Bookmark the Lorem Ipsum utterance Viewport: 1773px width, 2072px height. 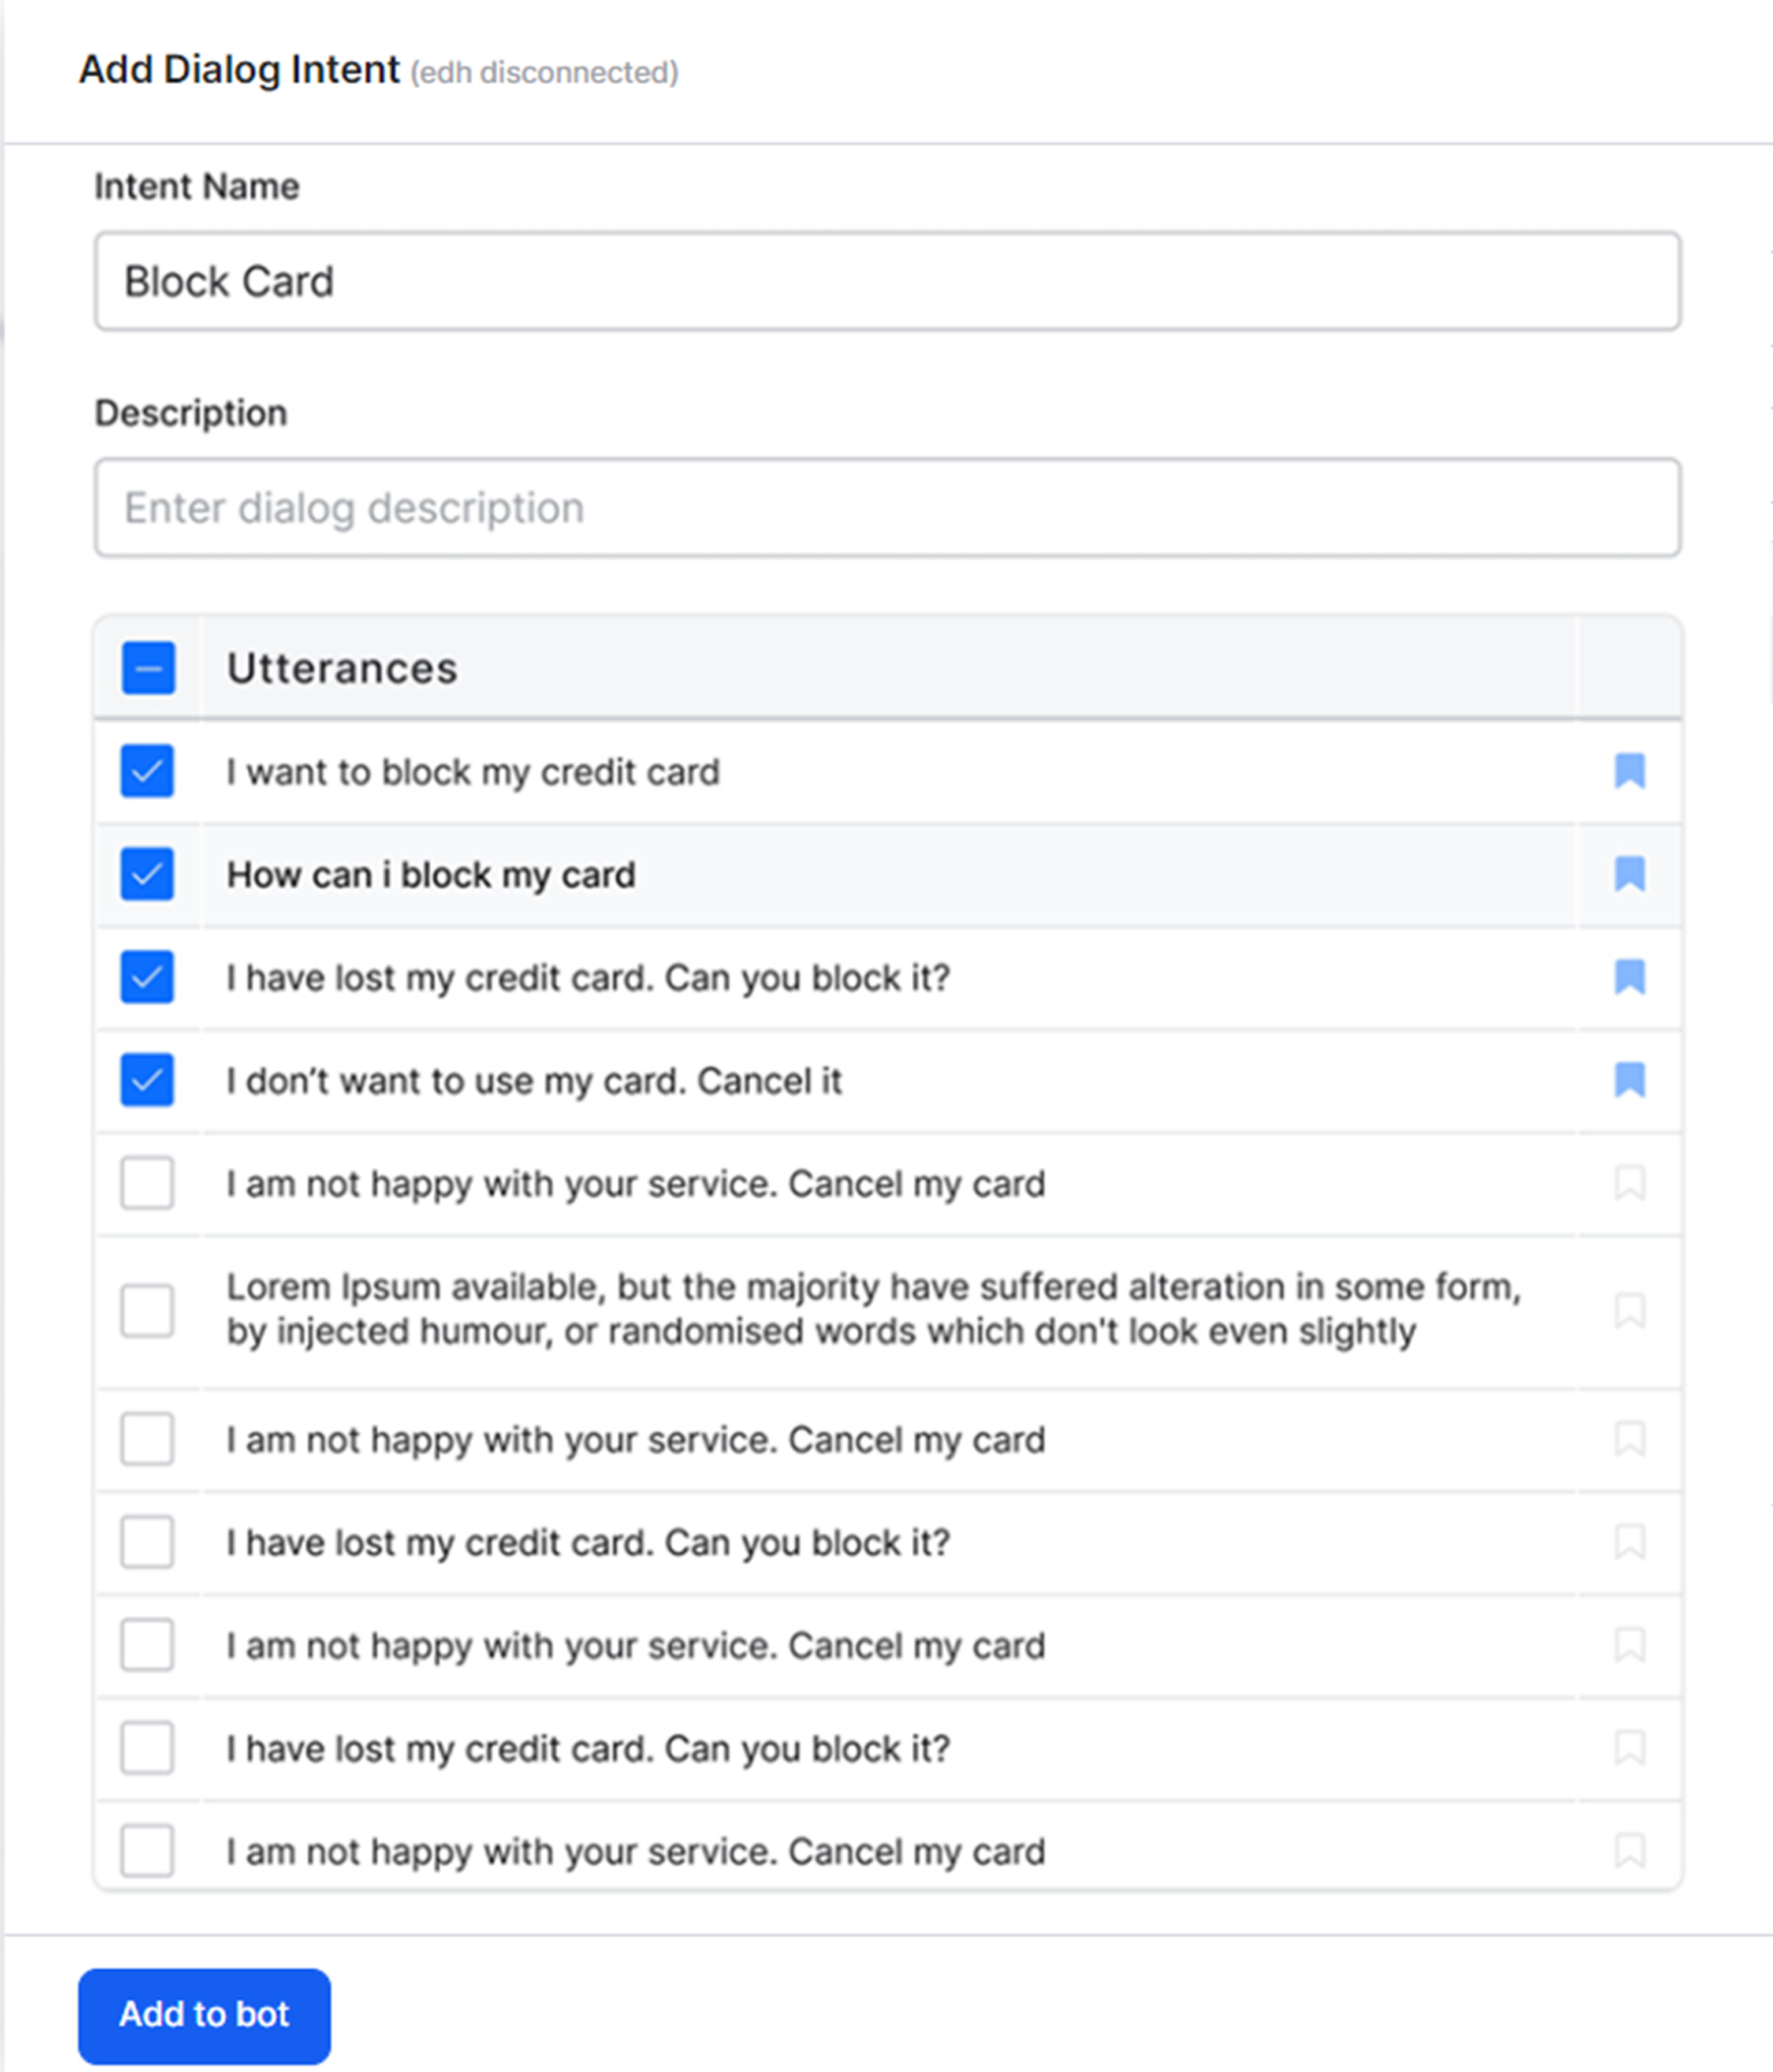point(1629,1310)
